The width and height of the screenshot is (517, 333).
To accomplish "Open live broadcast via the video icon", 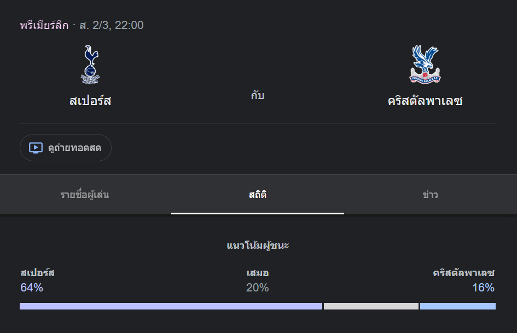I will pos(35,148).
